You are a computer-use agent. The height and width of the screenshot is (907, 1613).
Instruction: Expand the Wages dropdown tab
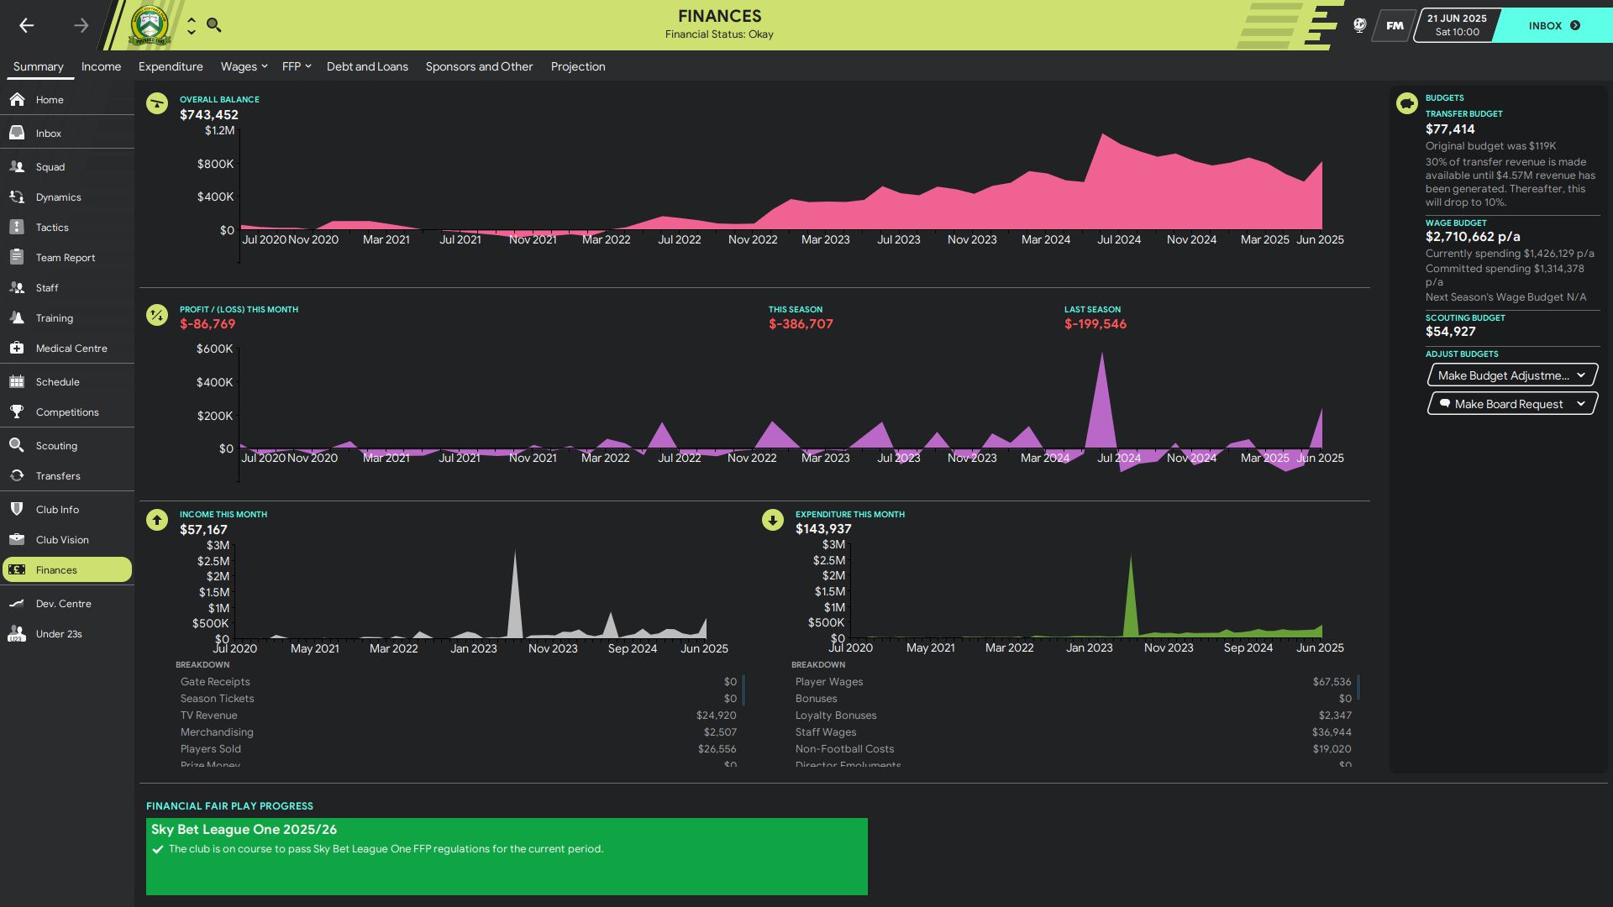(244, 66)
